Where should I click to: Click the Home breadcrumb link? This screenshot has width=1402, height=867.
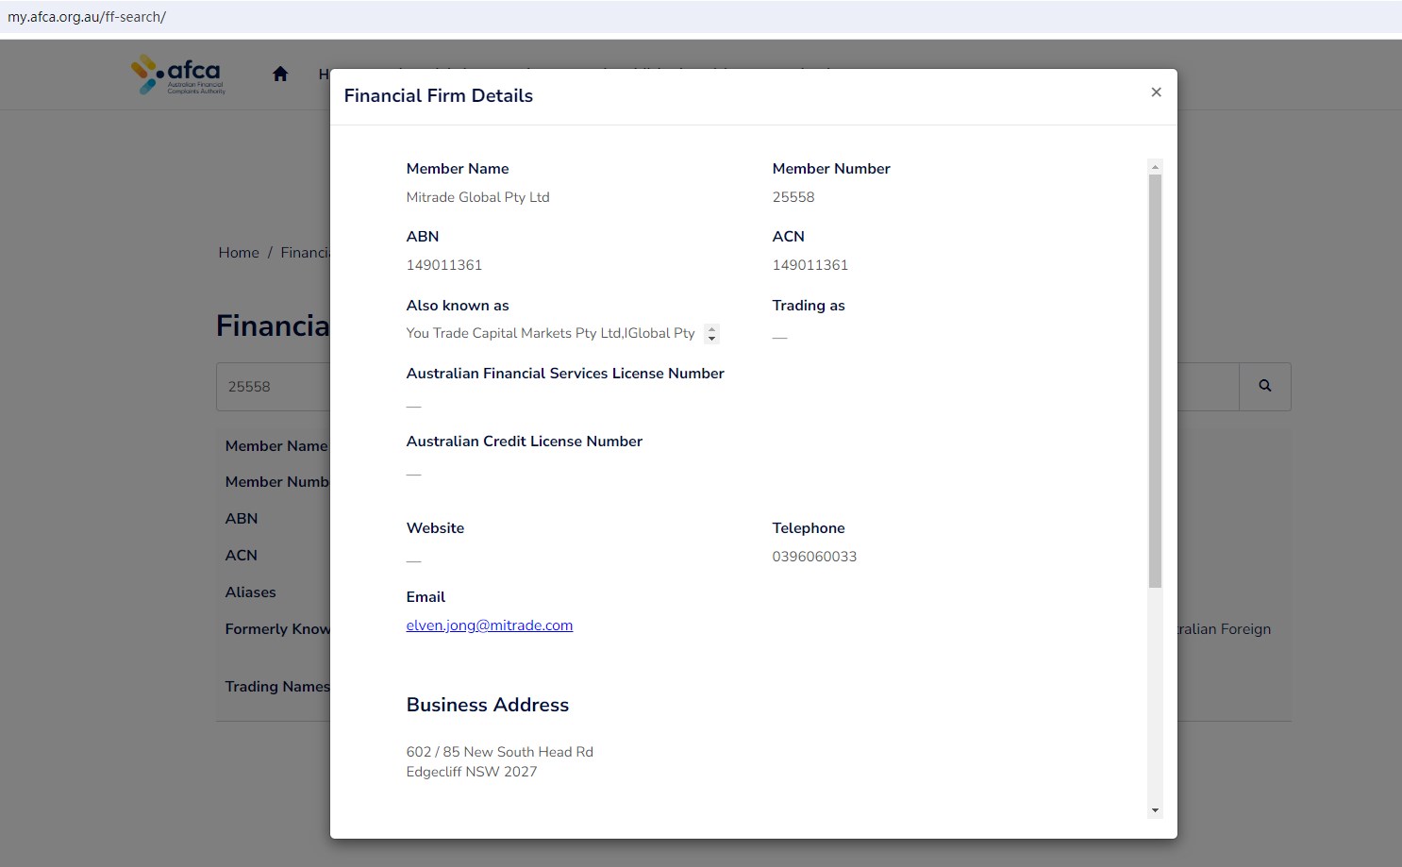click(x=239, y=253)
